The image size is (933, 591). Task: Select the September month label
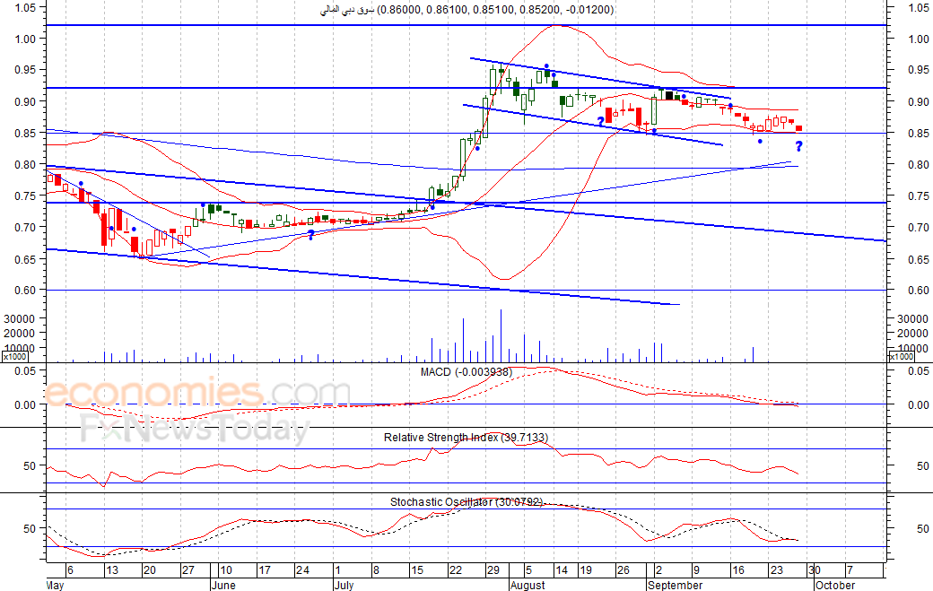[x=676, y=585]
